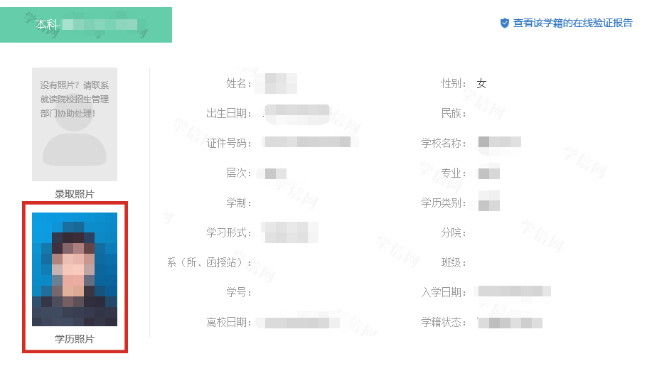This screenshot has width=647, height=376.
Task: Click the 民族 field label
Action: (x=453, y=114)
